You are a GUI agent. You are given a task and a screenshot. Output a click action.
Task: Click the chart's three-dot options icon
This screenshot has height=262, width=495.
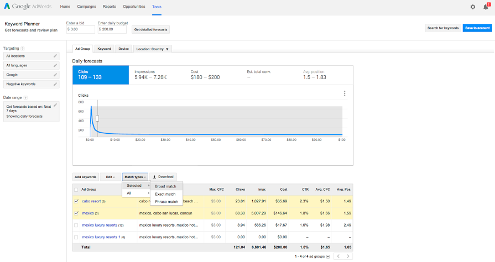pyautogui.click(x=344, y=93)
